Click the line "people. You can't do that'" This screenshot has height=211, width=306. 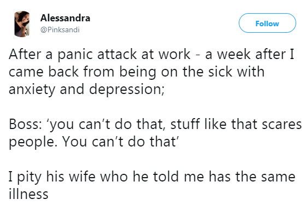point(93,142)
